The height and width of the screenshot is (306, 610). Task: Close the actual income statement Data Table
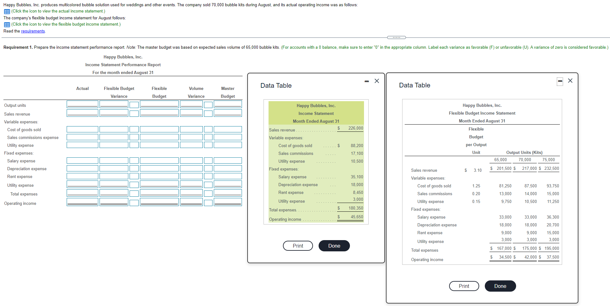coord(377,81)
